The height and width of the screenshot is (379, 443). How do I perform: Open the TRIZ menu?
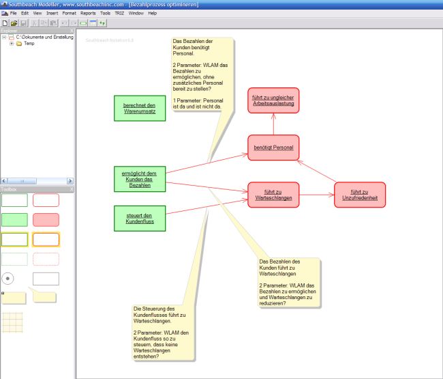[119, 13]
